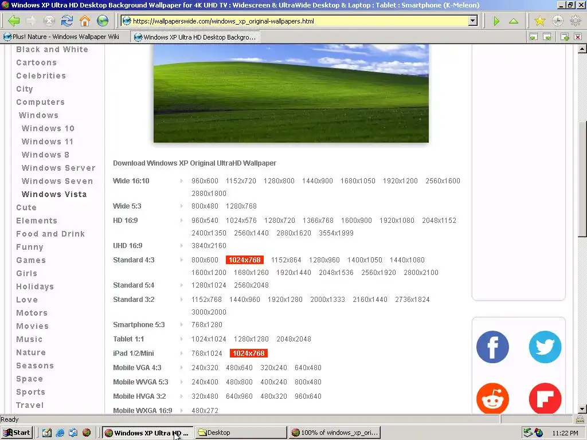Click the green Up triangle icon
Image resolution: width=587 pixels, height=440 pixels.
coord(514,21)
